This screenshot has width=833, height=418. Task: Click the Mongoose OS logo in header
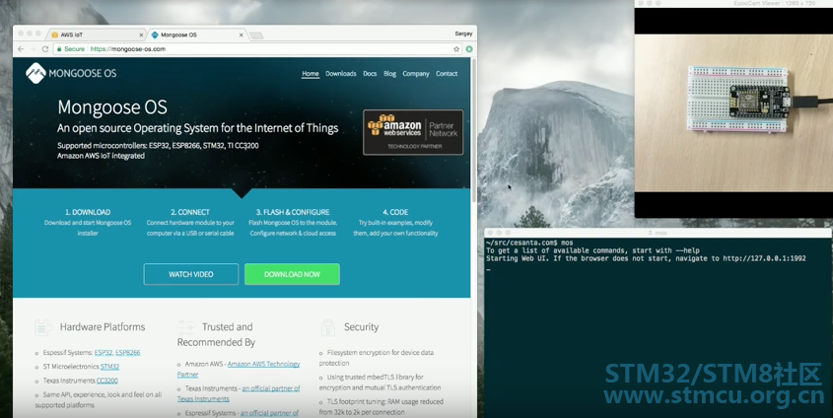[x=71, y=73]
